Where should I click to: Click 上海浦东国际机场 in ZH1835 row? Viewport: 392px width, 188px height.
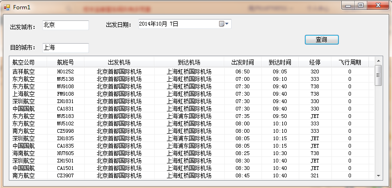point(189,138)
